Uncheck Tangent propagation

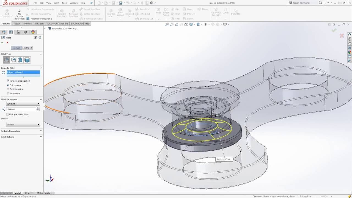[x=8, y=81]
